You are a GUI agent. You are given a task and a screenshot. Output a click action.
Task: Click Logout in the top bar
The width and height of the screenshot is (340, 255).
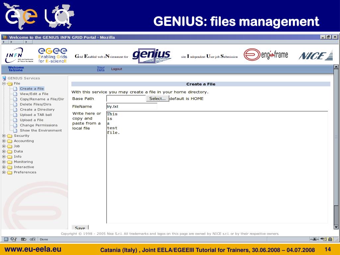(117, 69)
